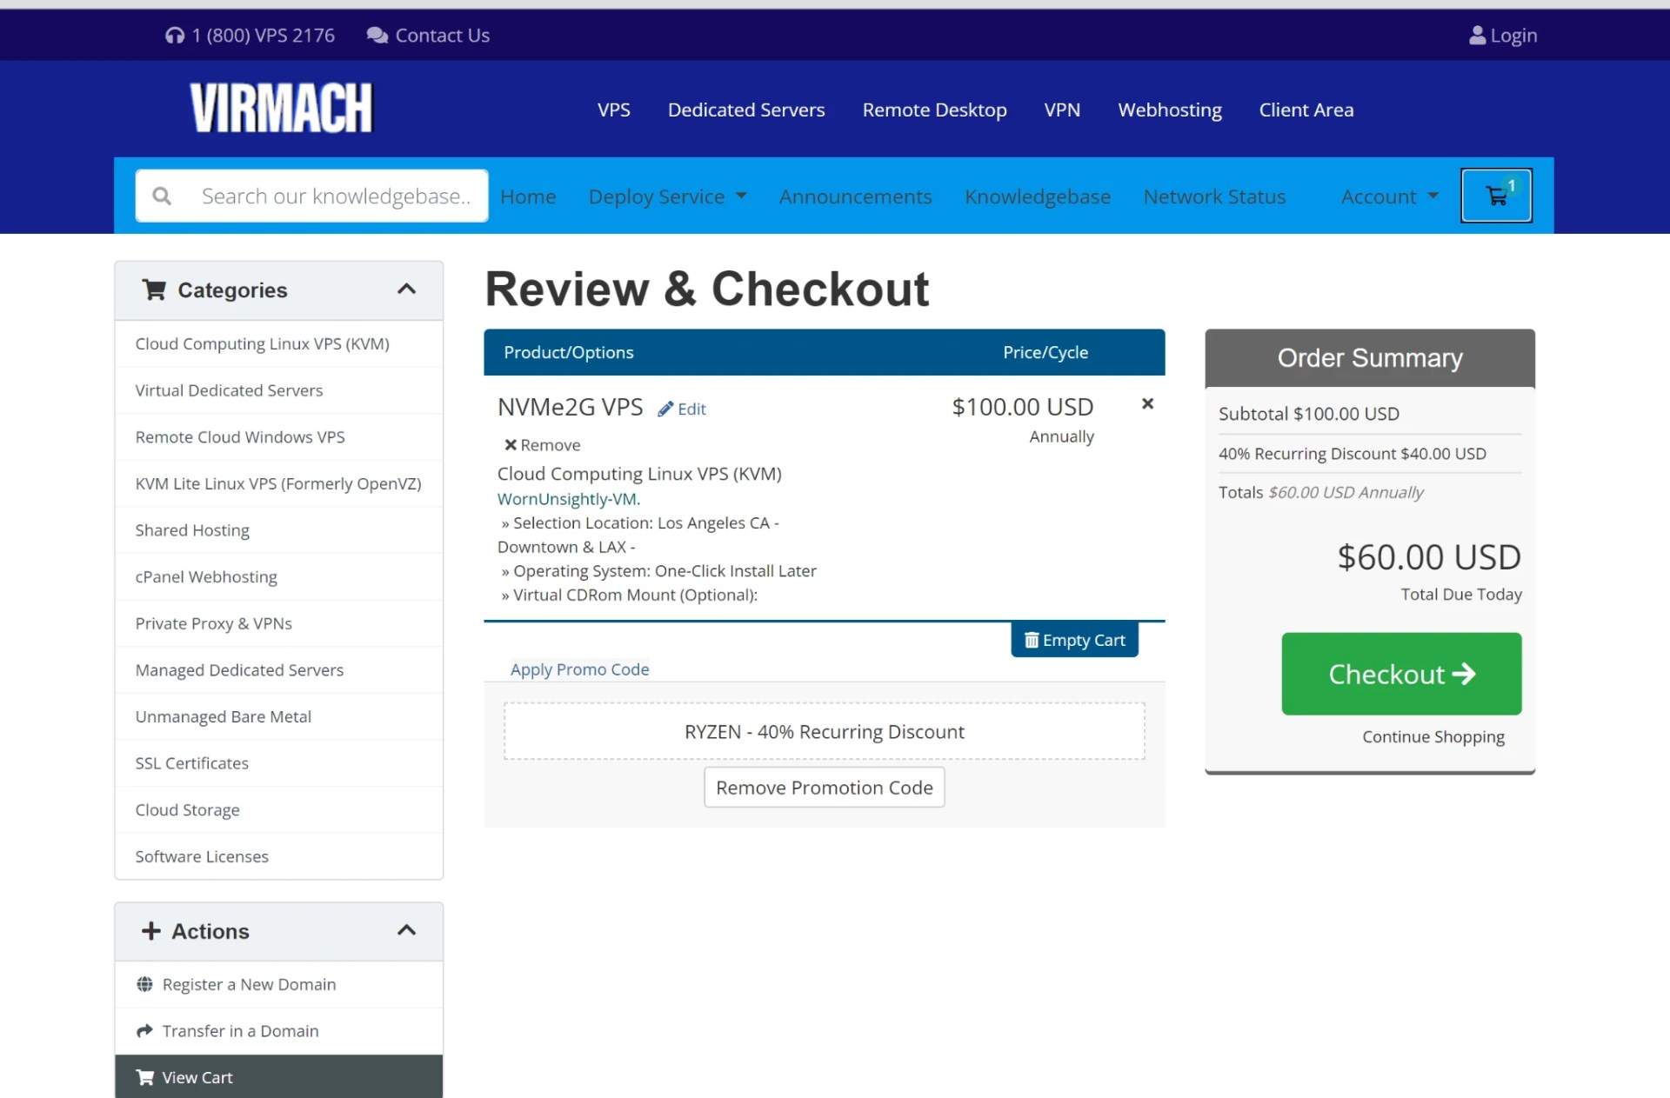Click Contact Us chat icon
The height and width of the screenshot is (1098, 1670).
pyautogui.click(x=377, y=36)
